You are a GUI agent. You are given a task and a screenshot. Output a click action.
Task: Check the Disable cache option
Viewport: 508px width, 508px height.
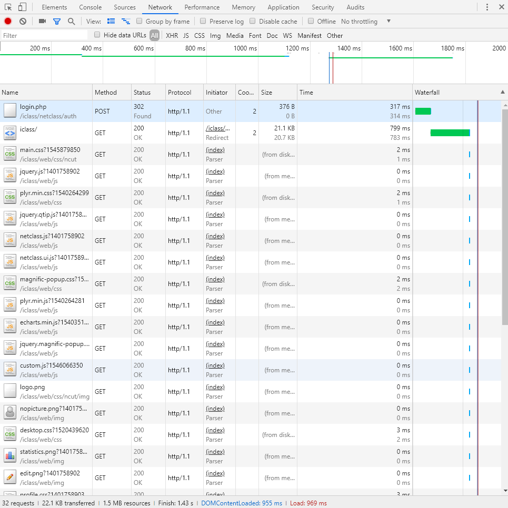[253, 22]
